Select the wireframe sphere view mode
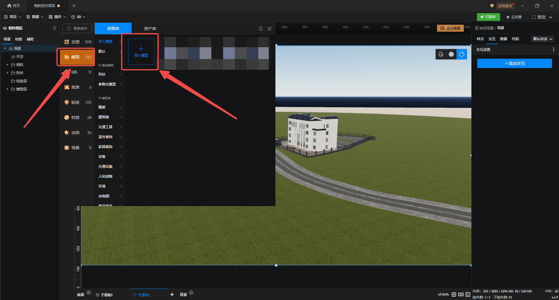Viewport: 559px width, 300px height. click(x=441, y=54)
